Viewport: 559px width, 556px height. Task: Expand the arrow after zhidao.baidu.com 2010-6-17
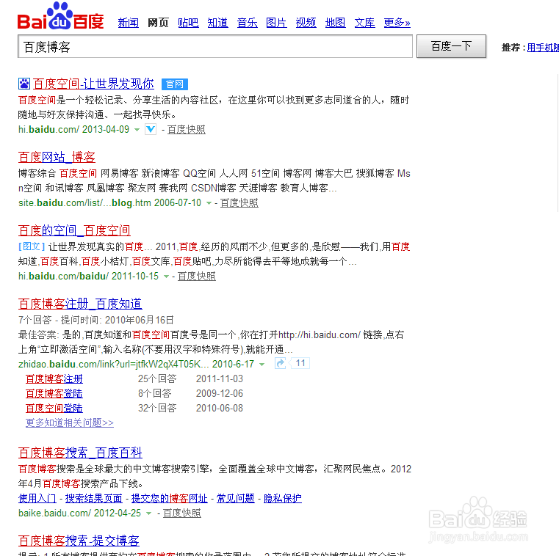[x=262, y=364]
